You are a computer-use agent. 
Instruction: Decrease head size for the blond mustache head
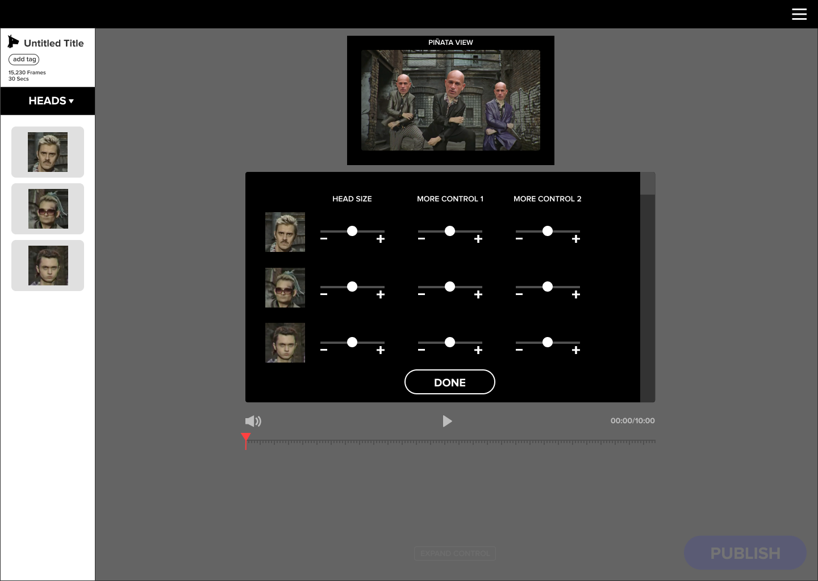pos(324,239)
